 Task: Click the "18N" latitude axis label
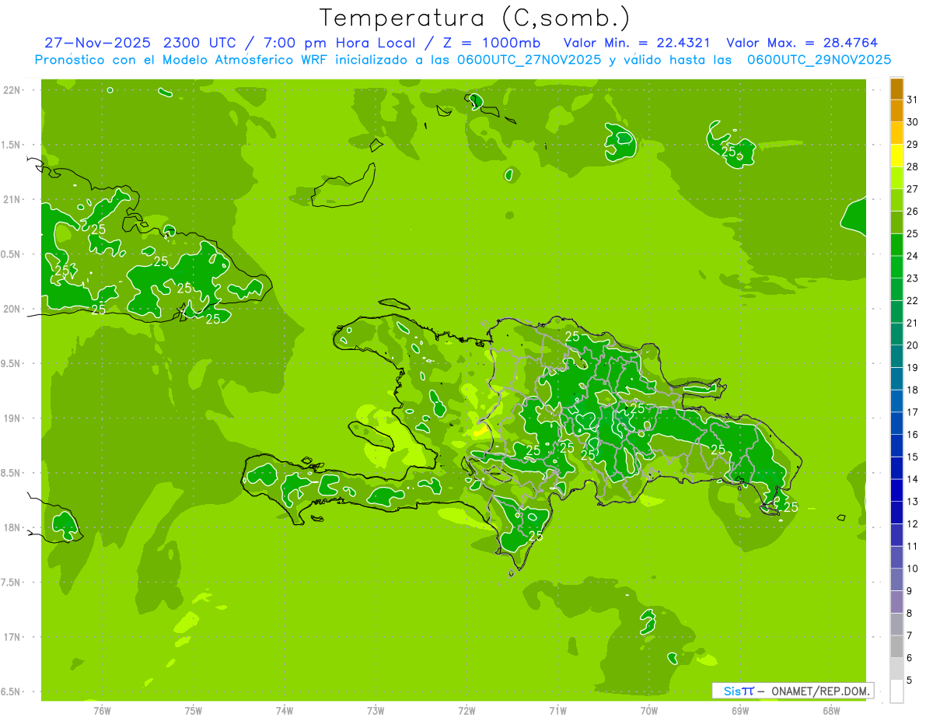(12, 527)
